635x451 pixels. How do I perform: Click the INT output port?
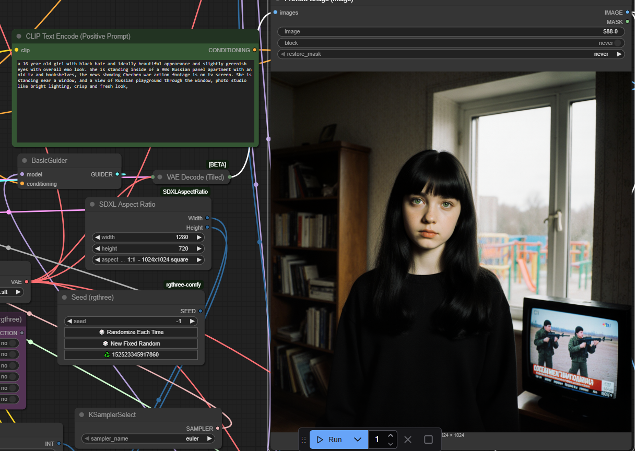pos(58,444)
